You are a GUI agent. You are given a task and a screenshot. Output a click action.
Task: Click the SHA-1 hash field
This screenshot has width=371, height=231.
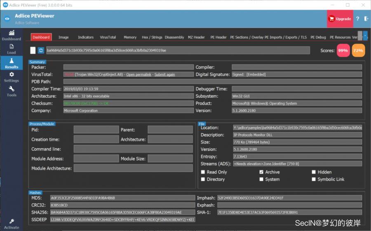pyautogui.click(x=290, y=212)
